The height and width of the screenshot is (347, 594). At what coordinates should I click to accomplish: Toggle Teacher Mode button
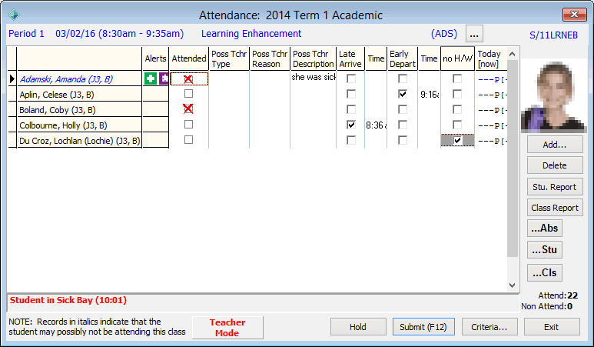point(227,328)
